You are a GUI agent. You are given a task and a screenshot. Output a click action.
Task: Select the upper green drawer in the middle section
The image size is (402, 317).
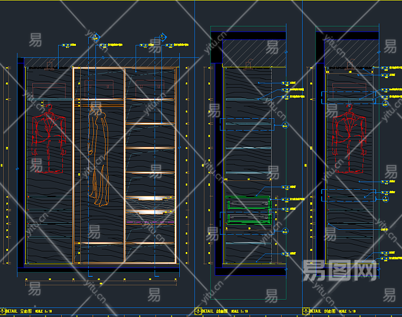(x=248, y=204)
